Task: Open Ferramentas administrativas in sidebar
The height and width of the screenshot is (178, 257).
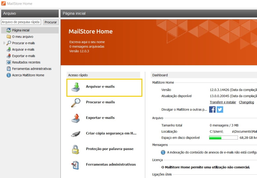Action: coord(32,69)
